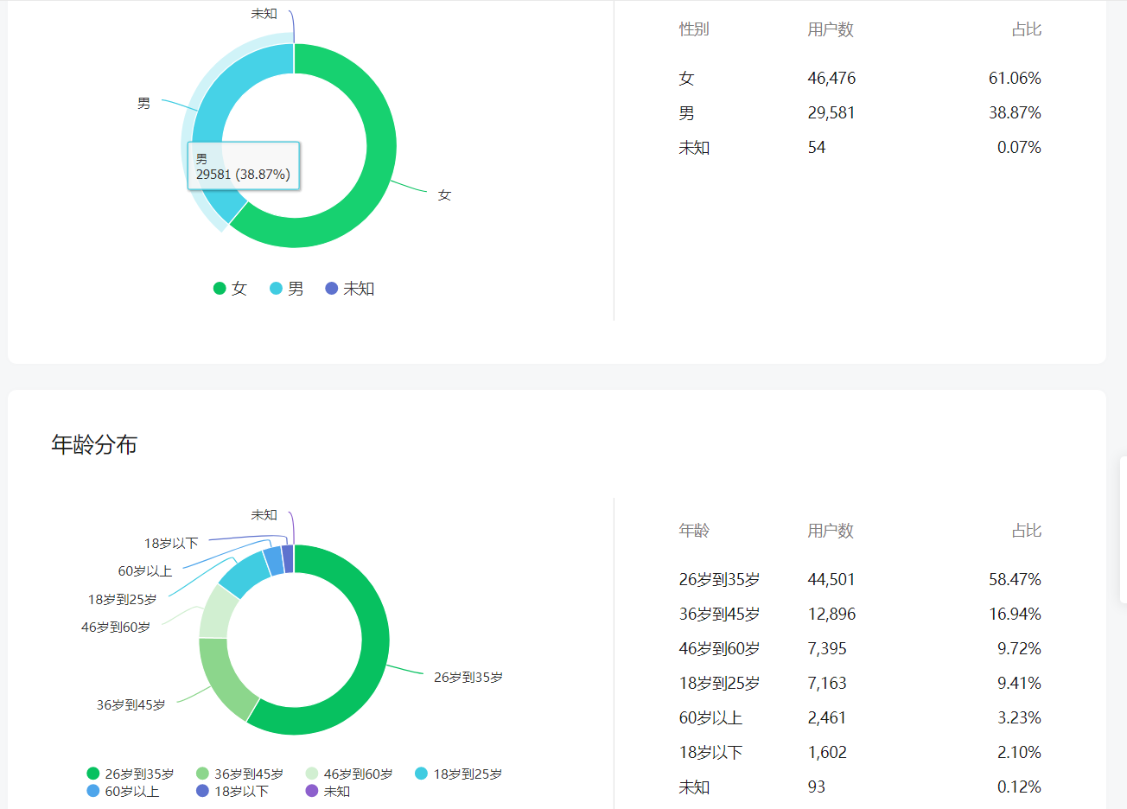Toggle the 18岁以下 legend entry
The height and width of the screenshot is (809, 1127).
(232, 791)
